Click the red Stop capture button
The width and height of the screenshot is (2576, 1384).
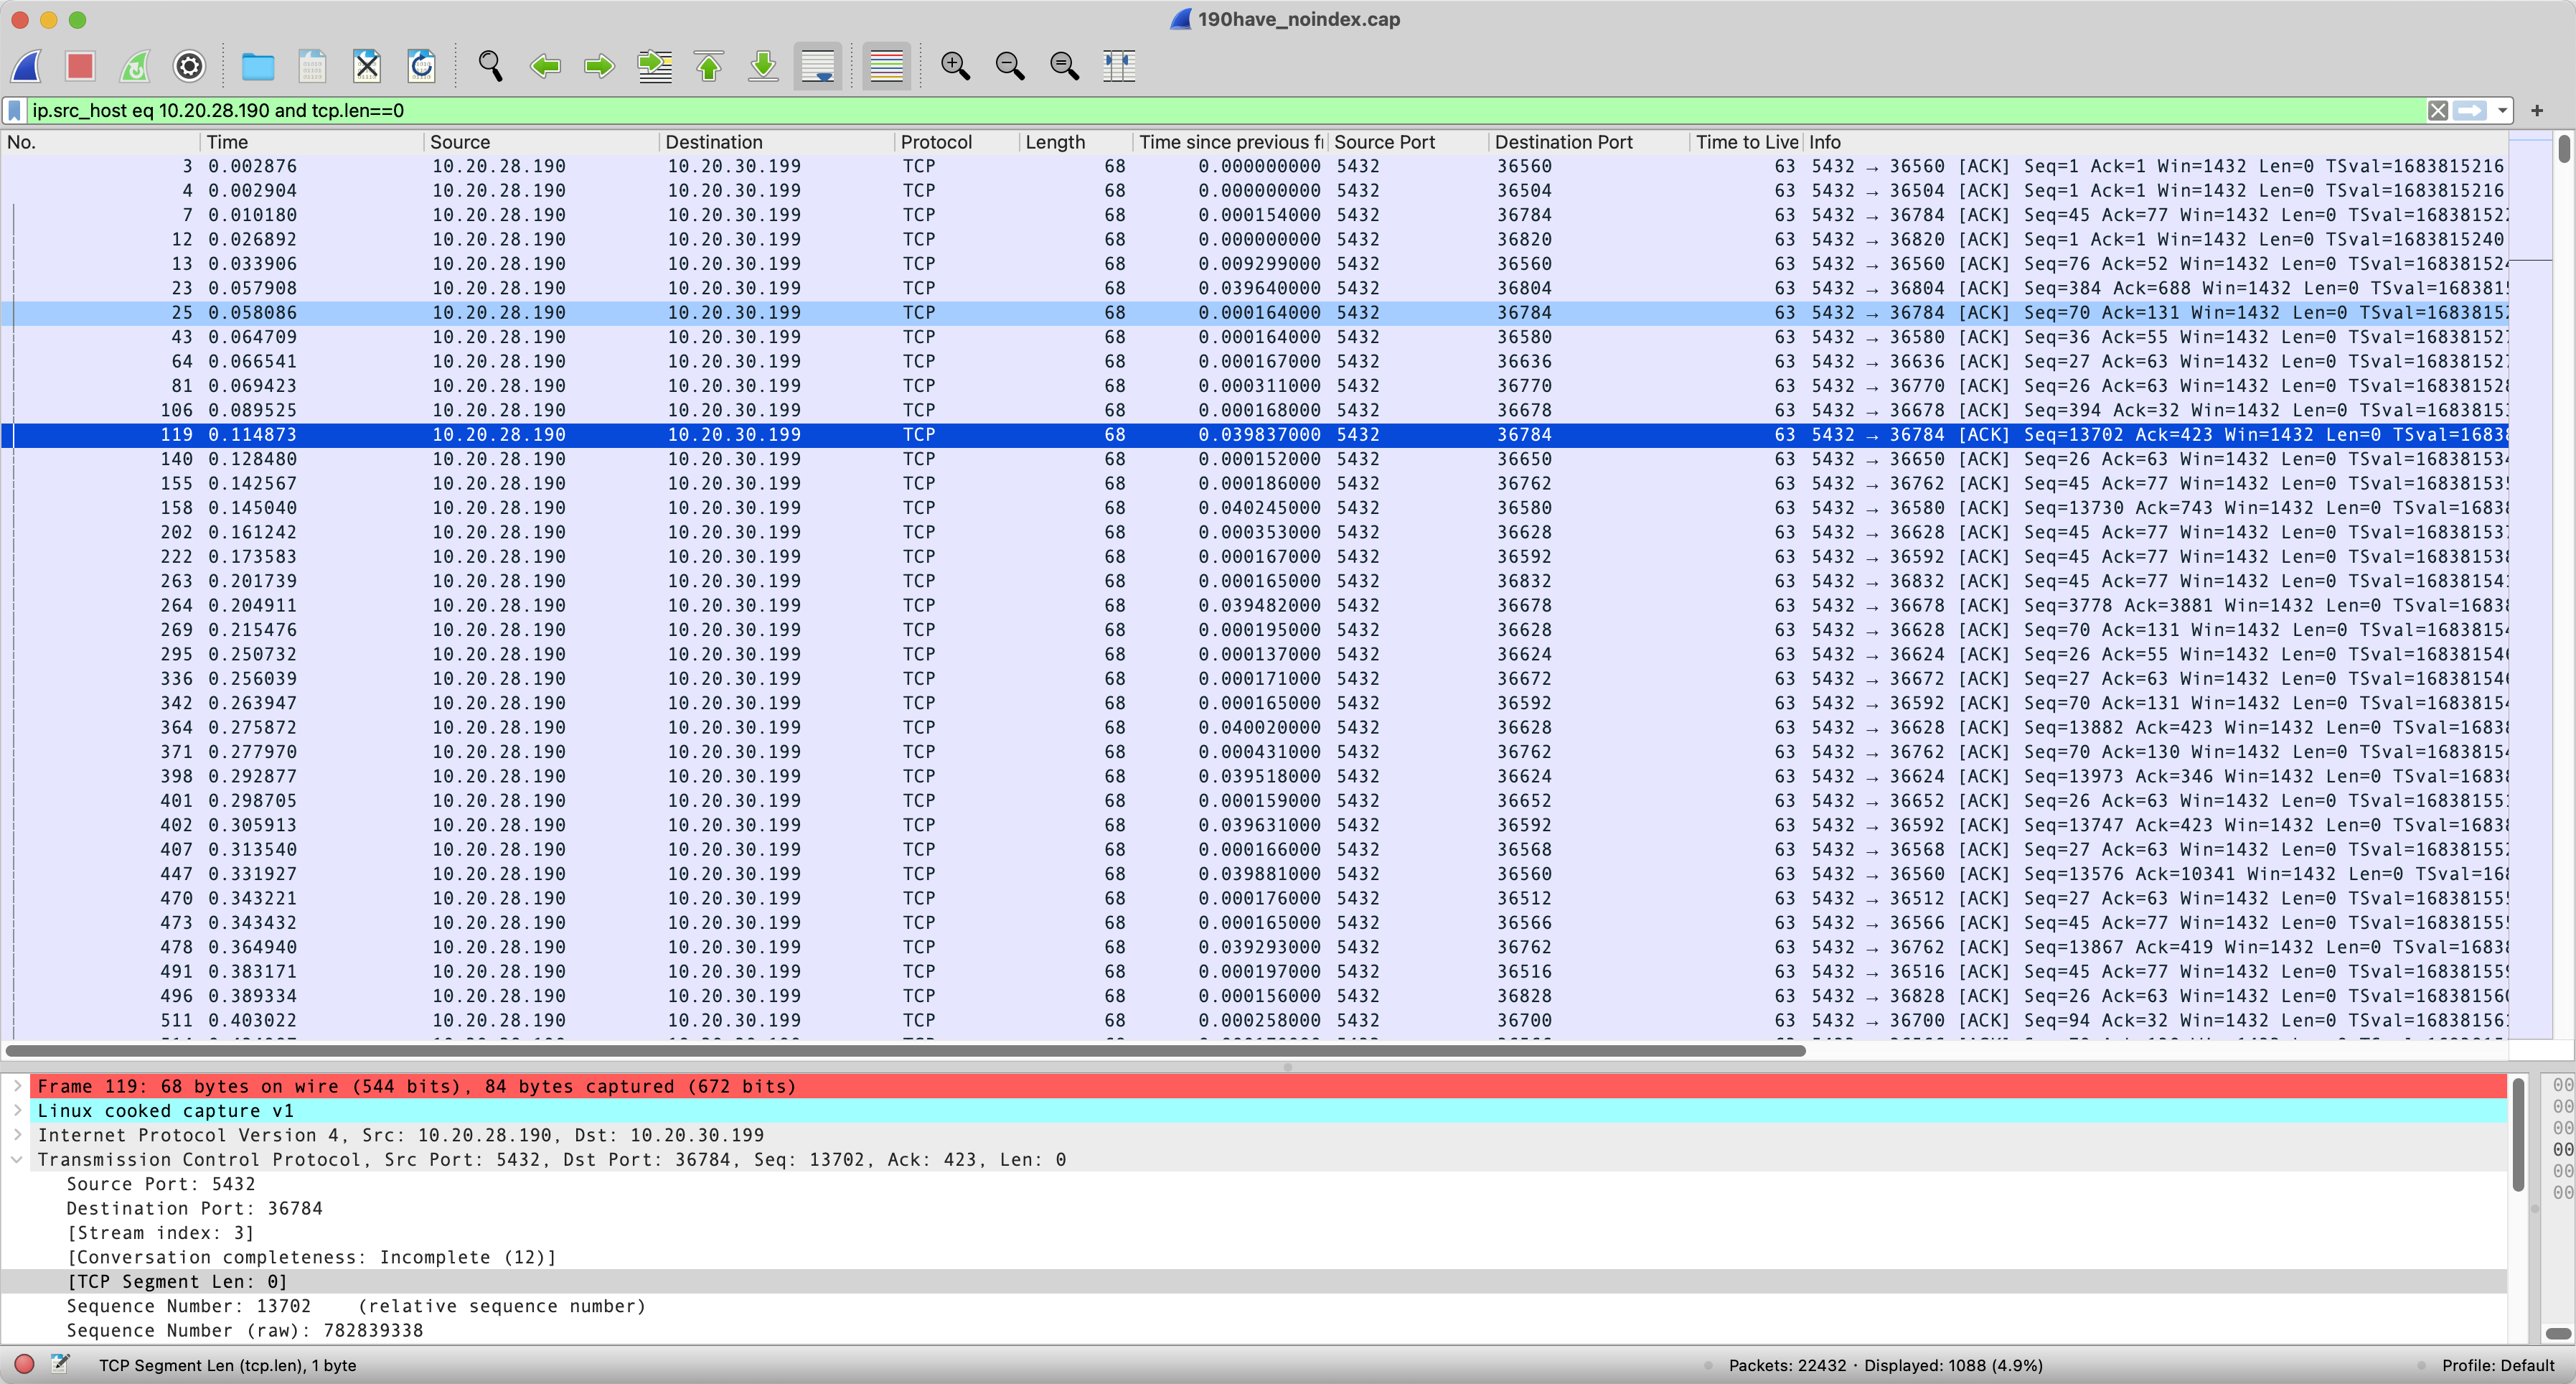pyautogui.click(x=80, y=66)
